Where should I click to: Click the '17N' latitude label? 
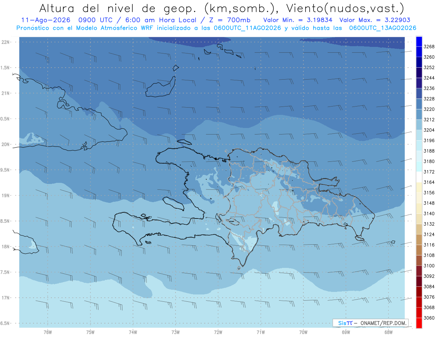coord(5,298)
